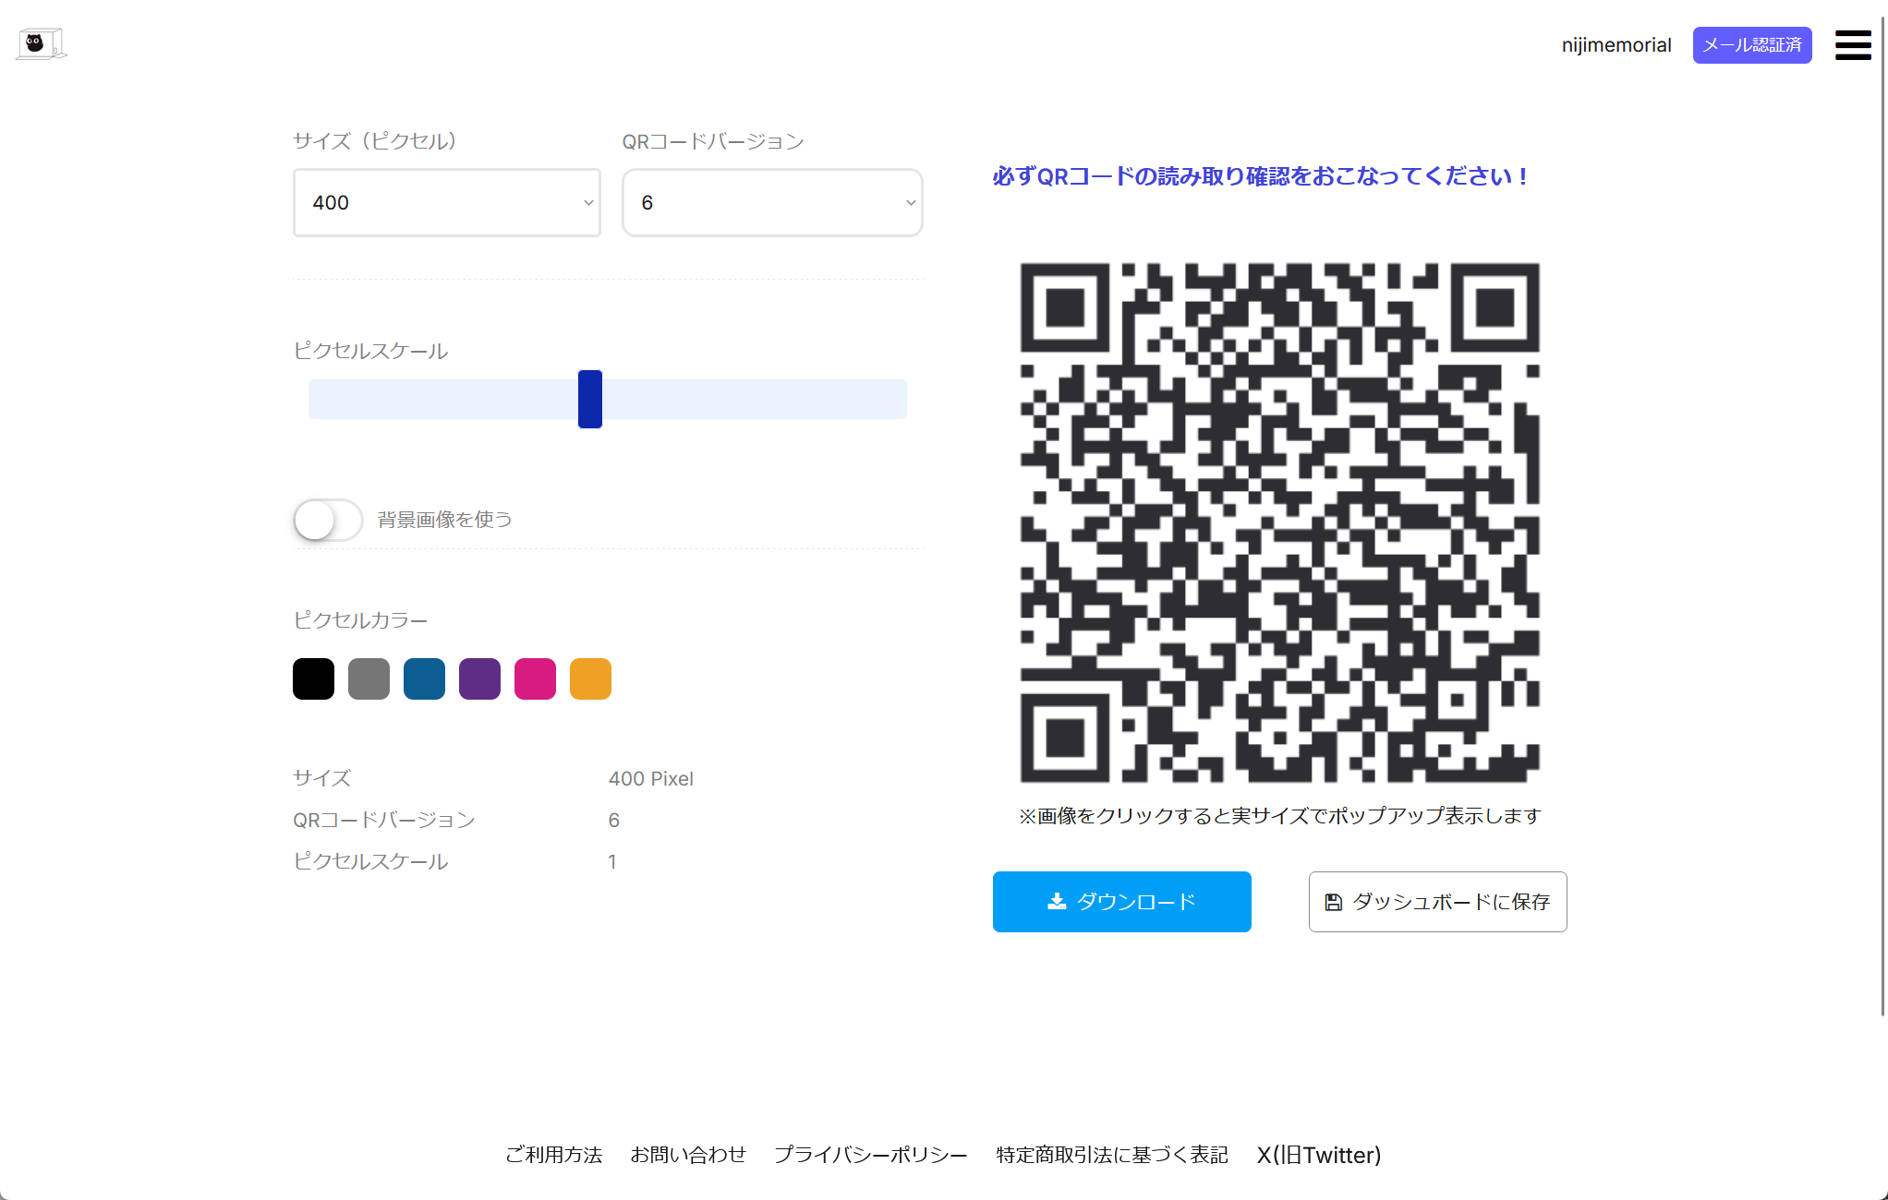Select the orange pixel color swatch
1888x1200 pixels.
tap(590, 678)
